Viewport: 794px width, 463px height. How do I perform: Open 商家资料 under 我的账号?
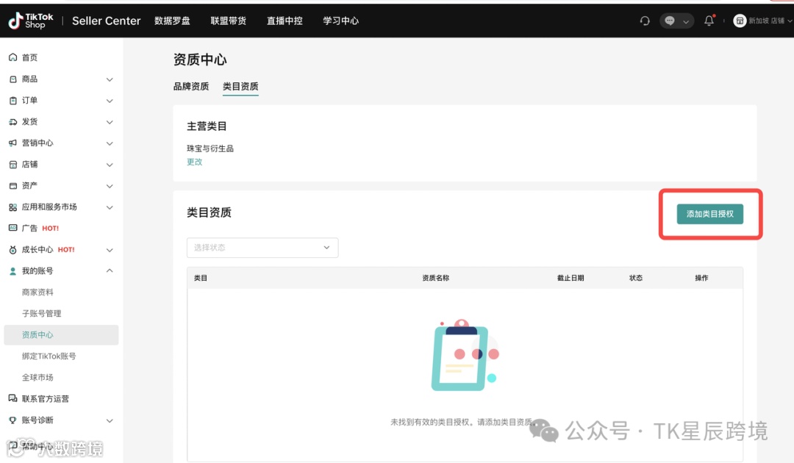(x=37, y=292)
